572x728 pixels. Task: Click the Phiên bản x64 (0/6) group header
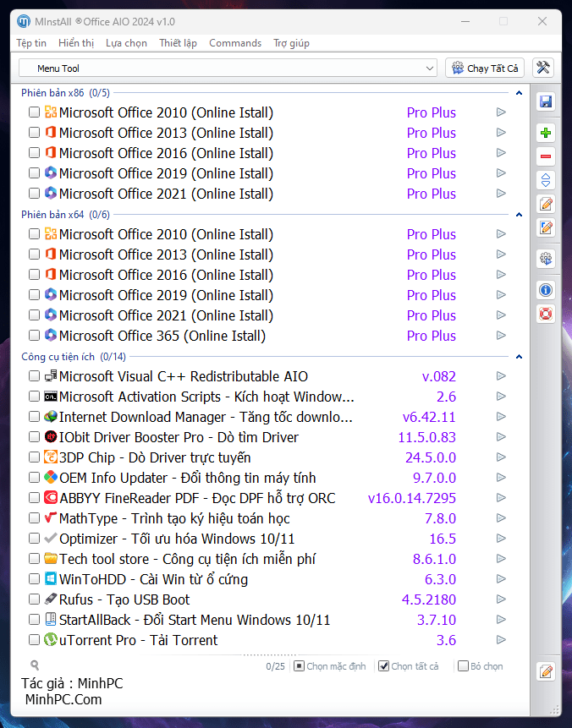point(65,215)
